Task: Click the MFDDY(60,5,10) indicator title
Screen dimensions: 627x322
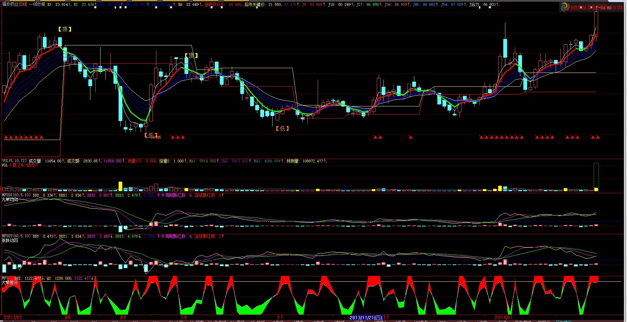Action: pos(16,236)
